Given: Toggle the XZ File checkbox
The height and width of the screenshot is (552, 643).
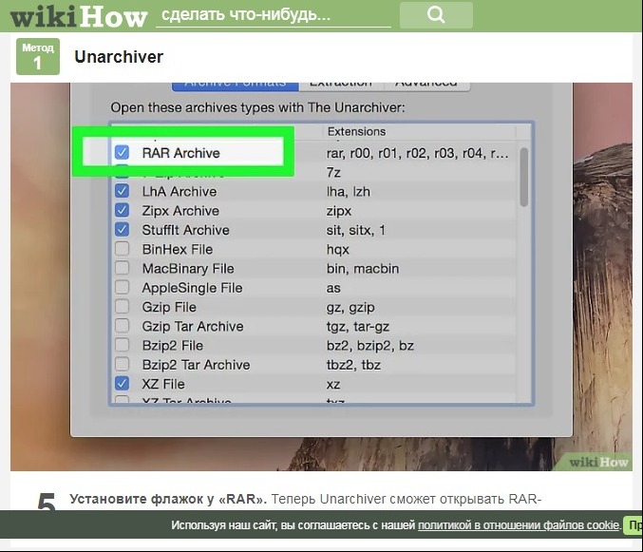Looking at the screenshot, I should [x=122, y=384].
